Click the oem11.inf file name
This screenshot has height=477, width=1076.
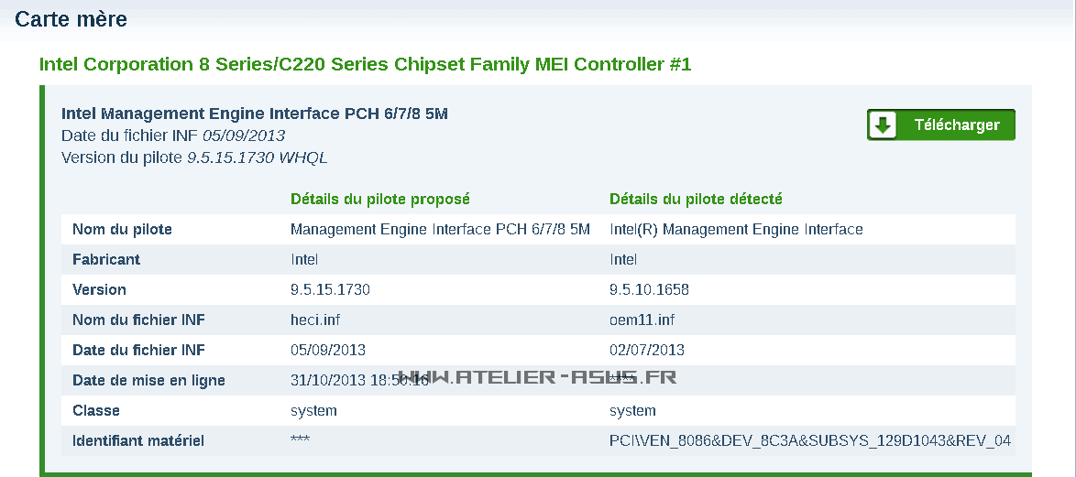coord(642,320)
